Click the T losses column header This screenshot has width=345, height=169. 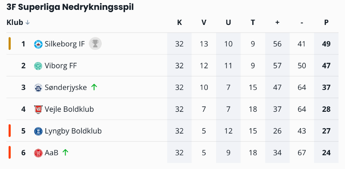coord(253,22)
